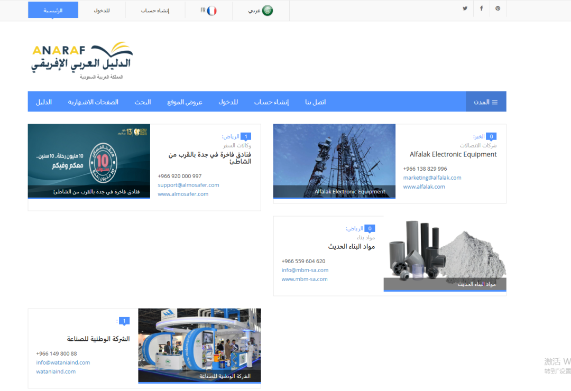Visit www.mbm-sa.com website link
The height and width of the screenshot is (391, 571).
pos(305,279)
